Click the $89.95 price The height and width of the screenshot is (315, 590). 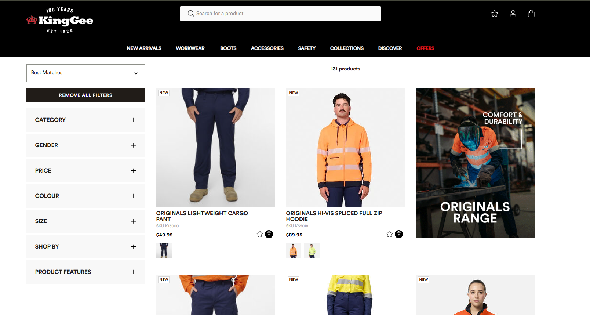(294, 235)
